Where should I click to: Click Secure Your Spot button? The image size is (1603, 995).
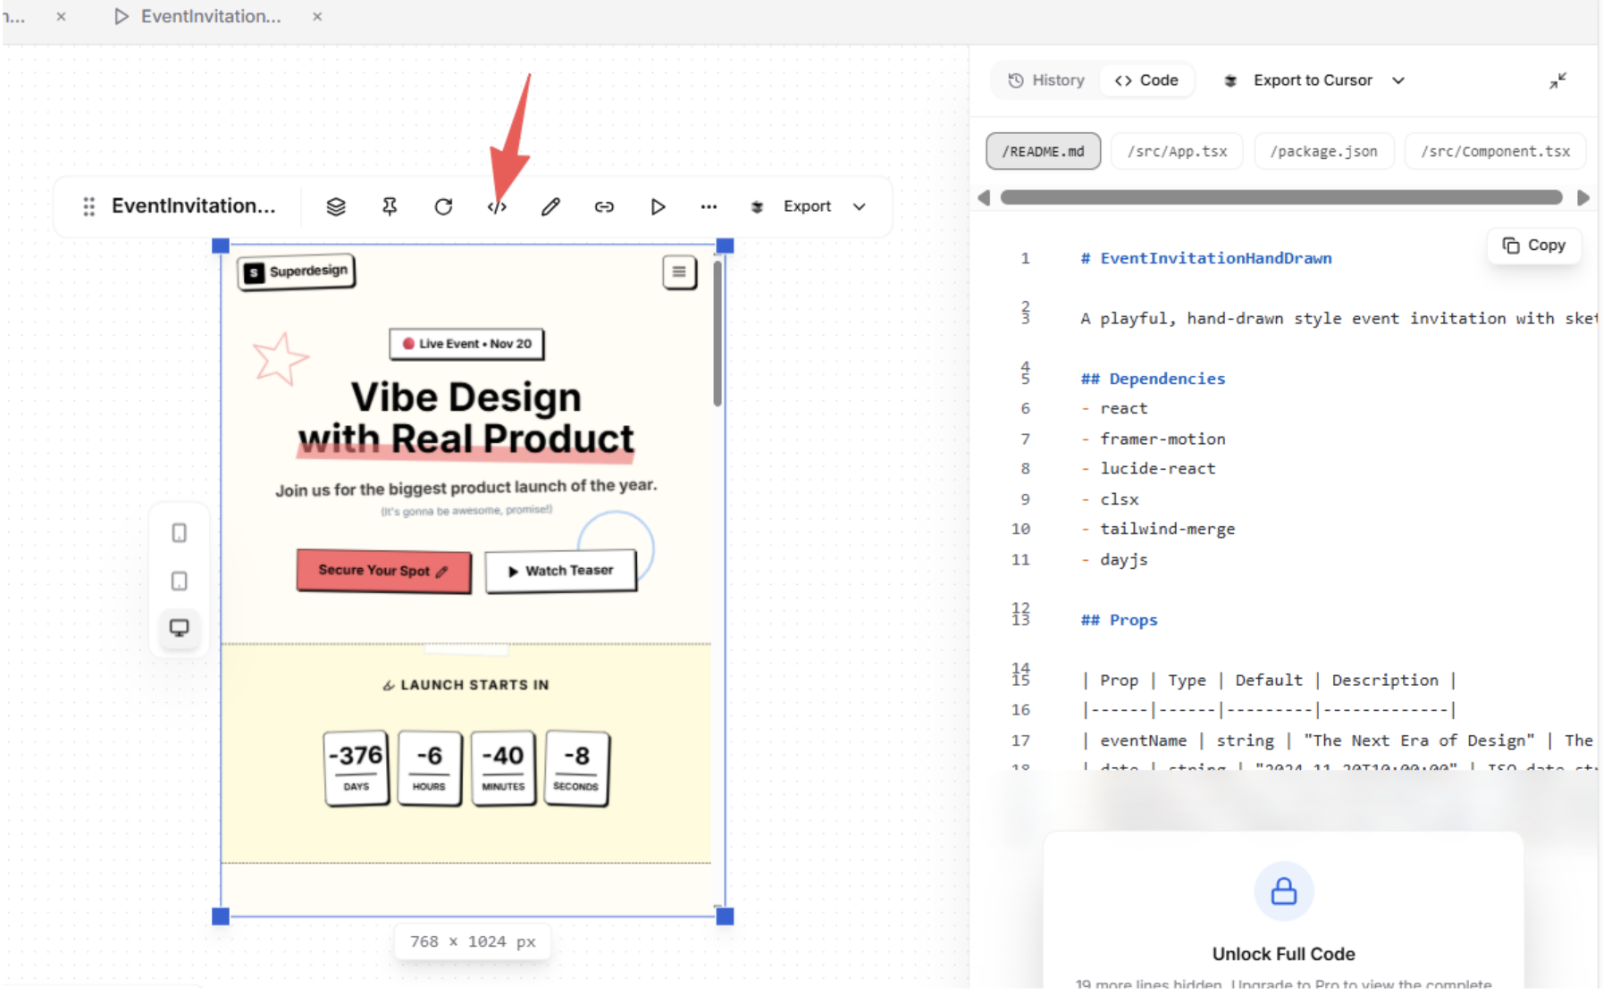coord(383,571)
